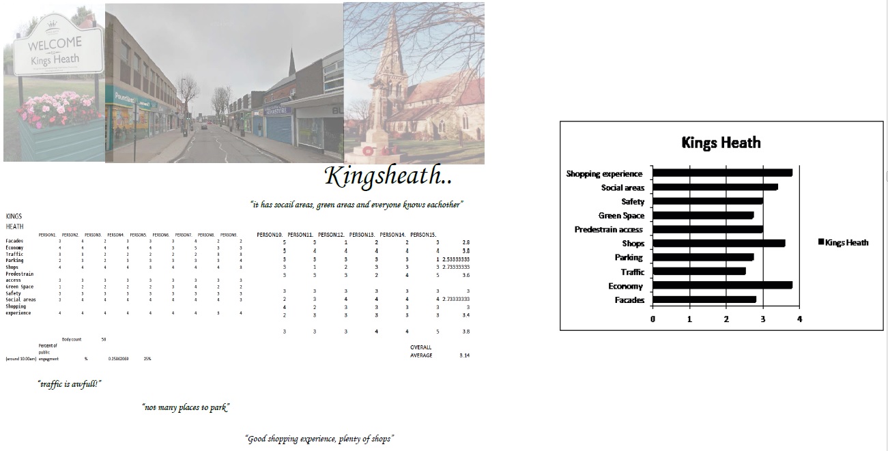Select the Parking bar in the chart
Screen dimensions: 888x451
[703, 257]
